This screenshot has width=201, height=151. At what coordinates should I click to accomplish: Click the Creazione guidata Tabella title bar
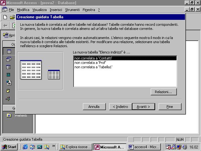(x=100, y=17)
